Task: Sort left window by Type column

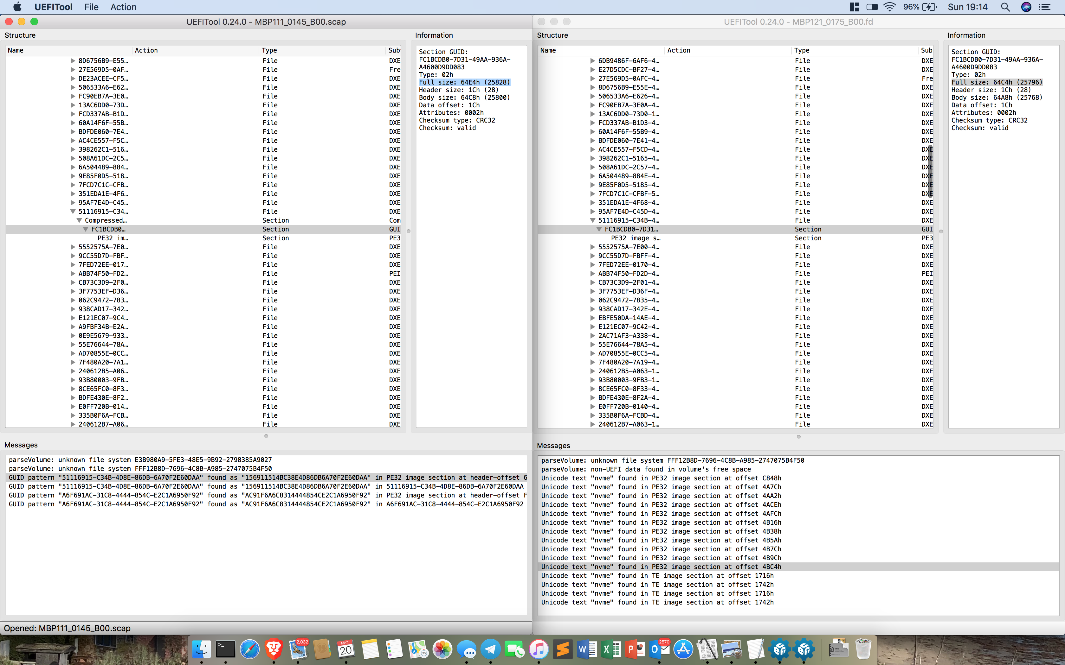Action: [x=322, y=50]
